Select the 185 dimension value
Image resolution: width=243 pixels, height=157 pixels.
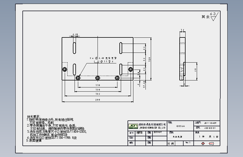click(x=98, y=94)
